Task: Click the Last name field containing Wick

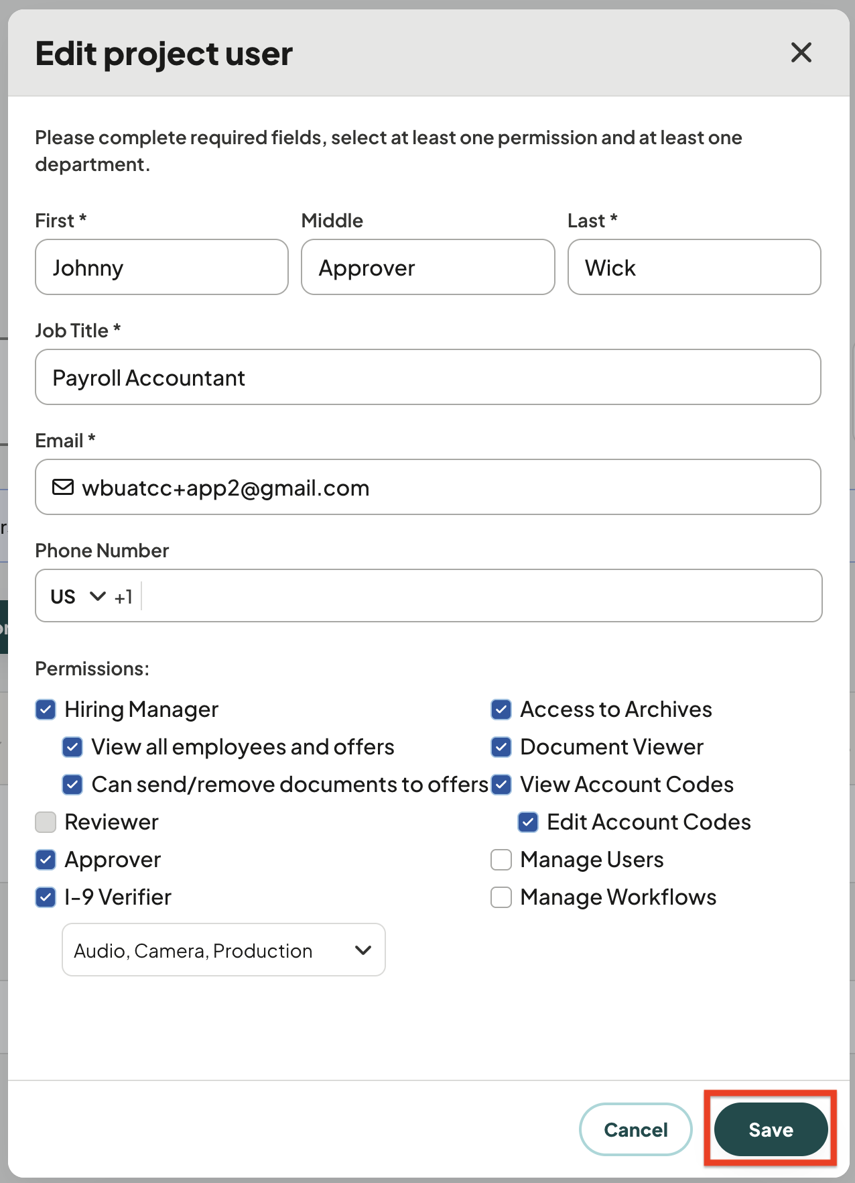Action: [694, 267]
